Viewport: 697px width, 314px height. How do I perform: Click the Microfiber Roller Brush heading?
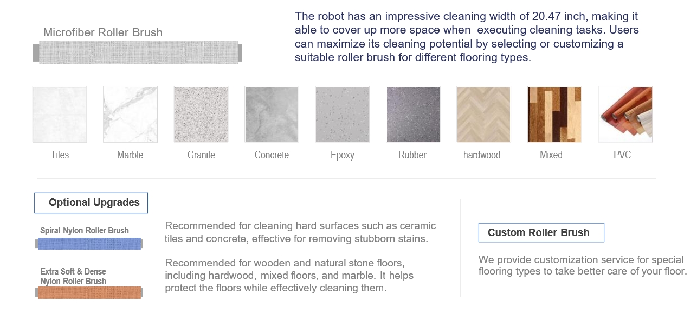click(103, 32)
